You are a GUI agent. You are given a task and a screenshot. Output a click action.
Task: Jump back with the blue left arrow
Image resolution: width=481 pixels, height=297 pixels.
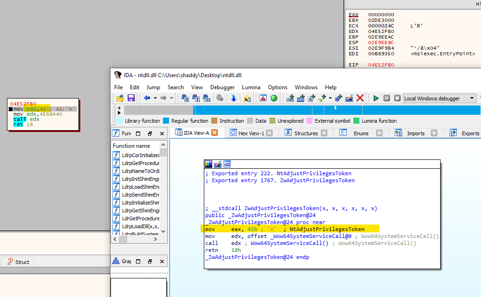click(147, 98)
